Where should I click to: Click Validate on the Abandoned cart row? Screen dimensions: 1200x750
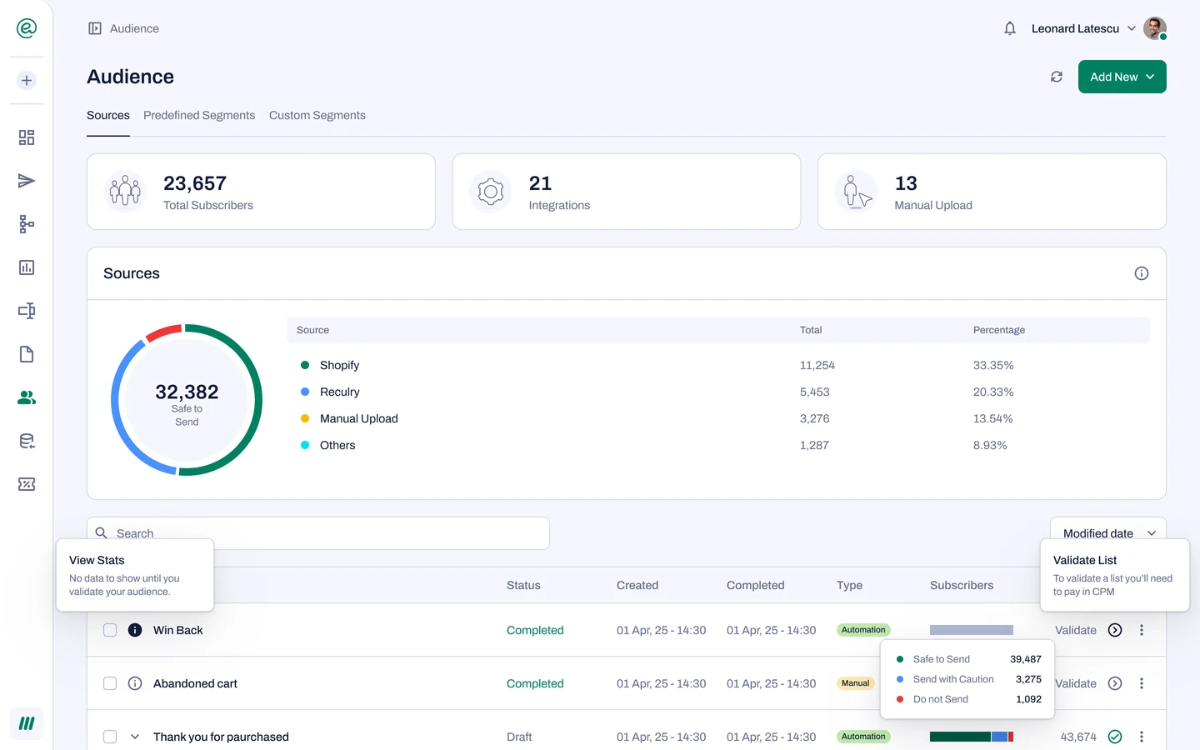coord(1076,683)
